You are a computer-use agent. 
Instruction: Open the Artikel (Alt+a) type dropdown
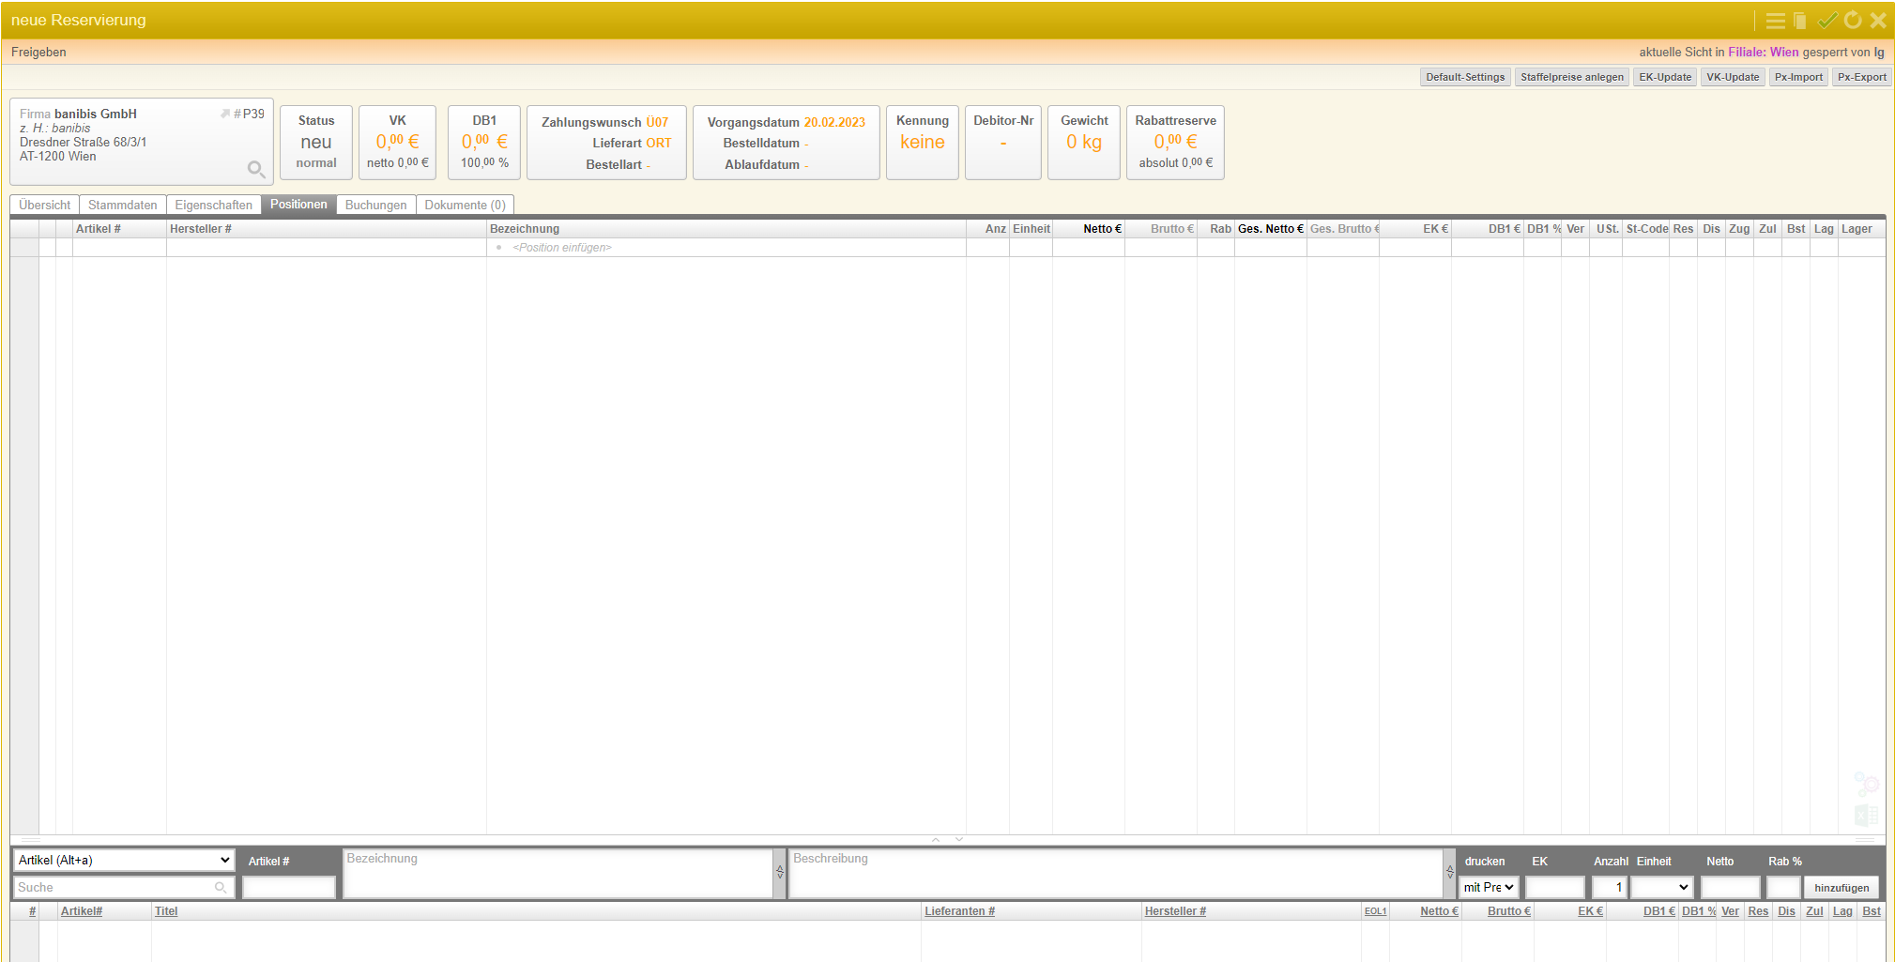[x=124, y=860]
